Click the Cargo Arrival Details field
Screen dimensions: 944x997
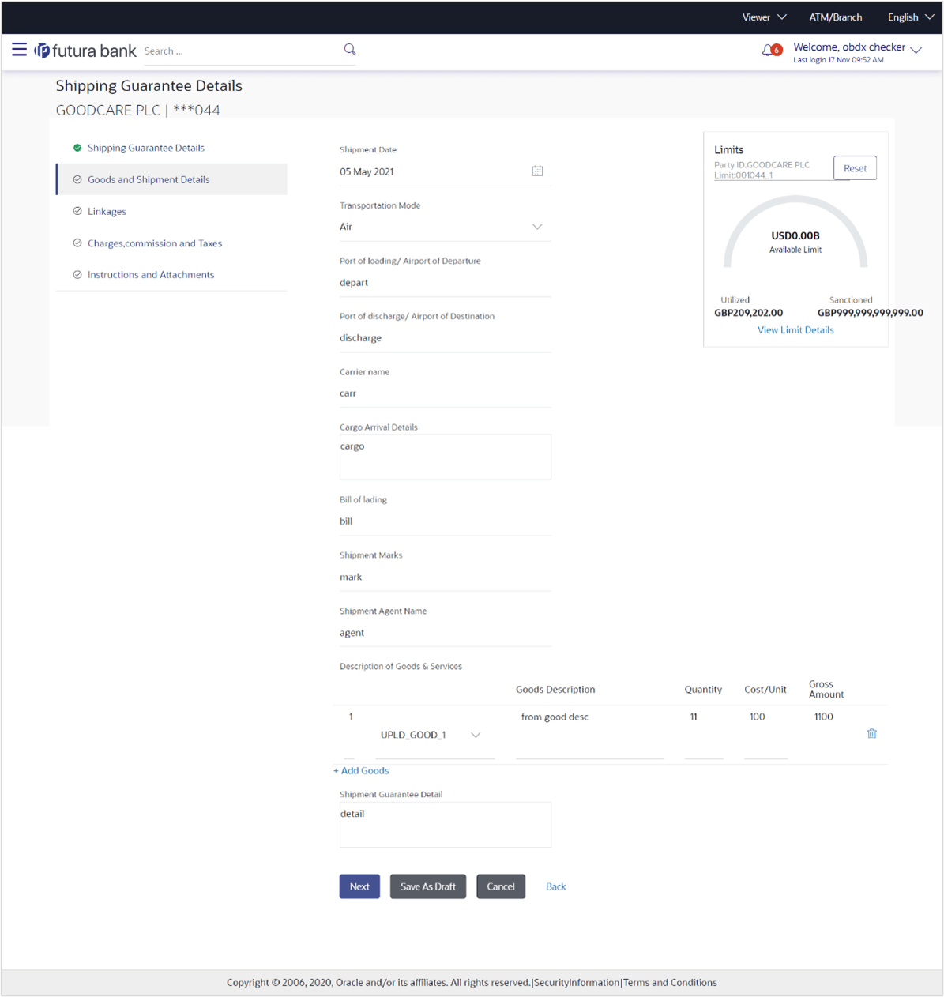(445, 457)
